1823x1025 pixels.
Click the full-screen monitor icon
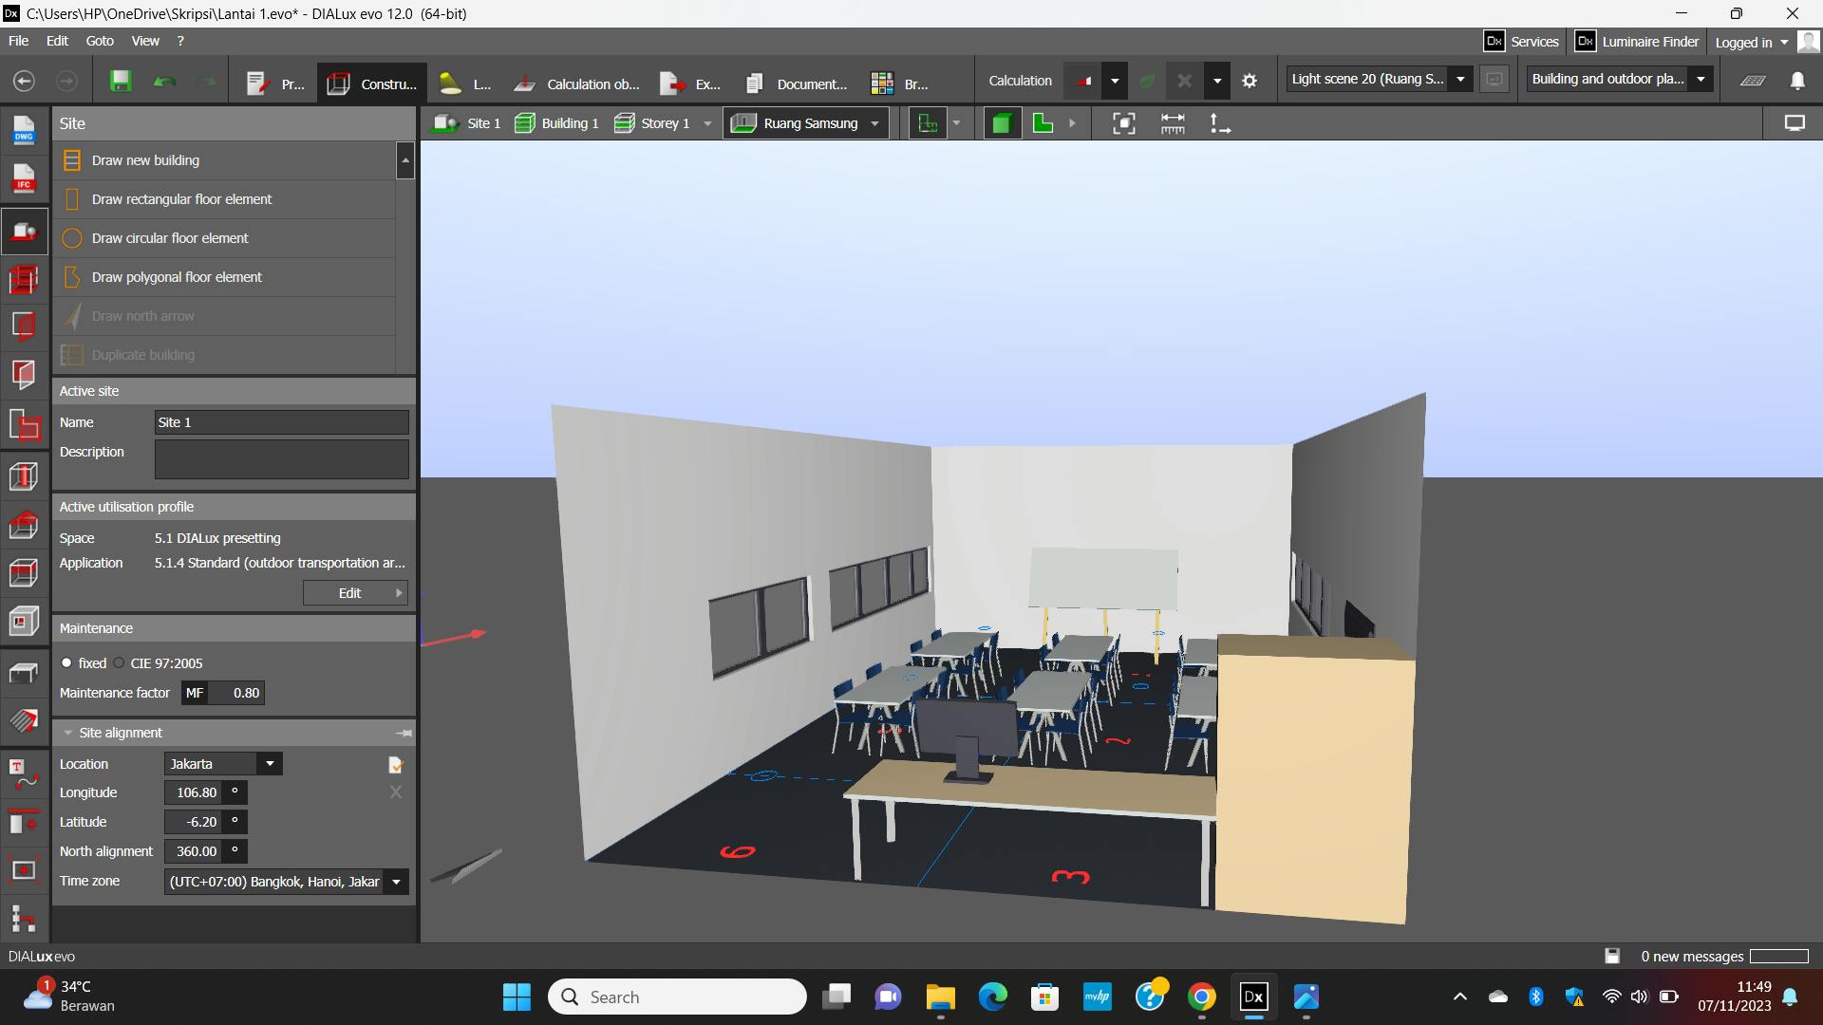pyautogui.click(x=1794, y=123)
